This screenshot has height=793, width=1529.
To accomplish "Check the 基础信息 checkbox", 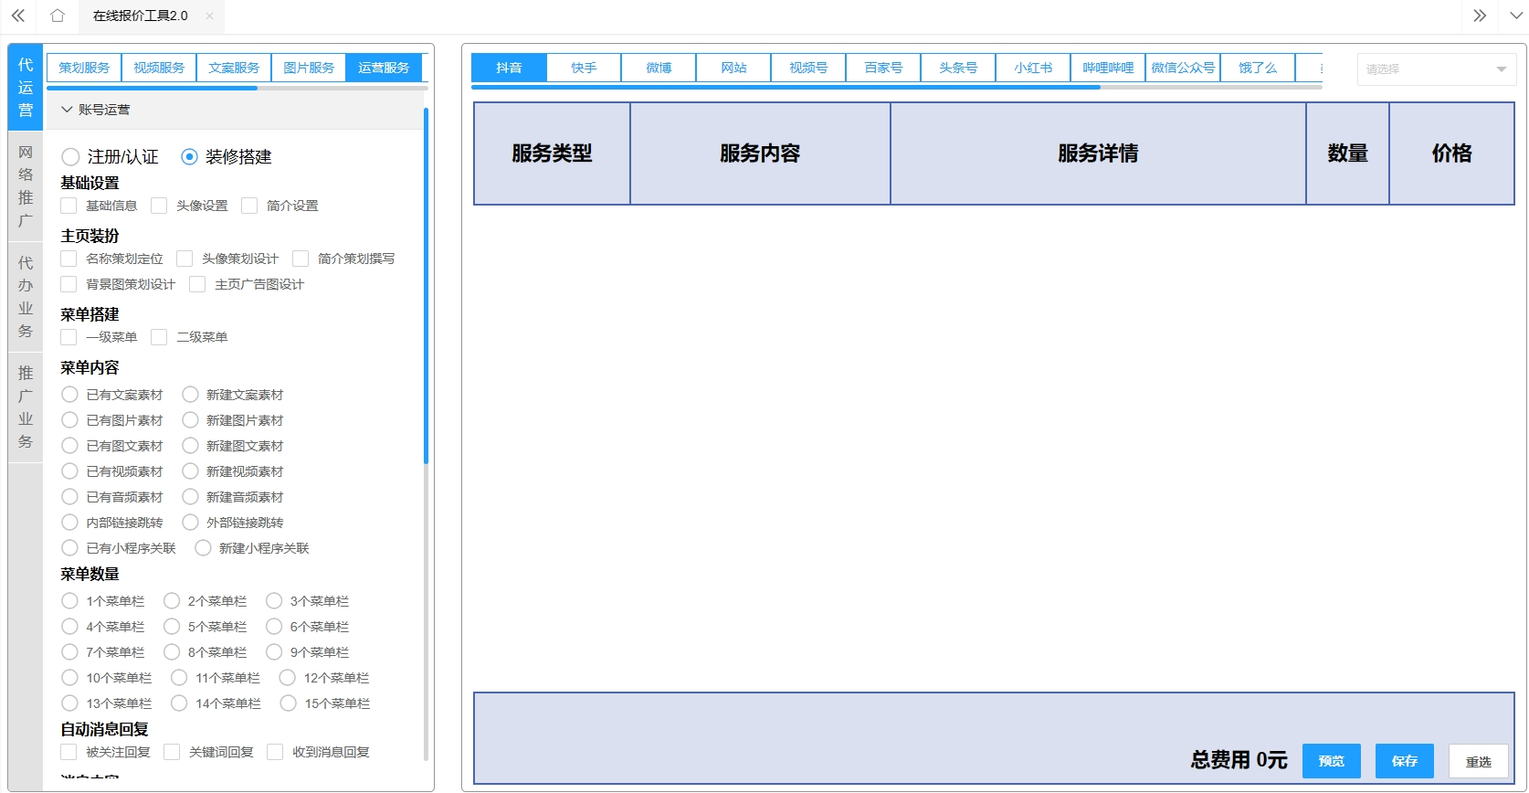I will point(69,206).
